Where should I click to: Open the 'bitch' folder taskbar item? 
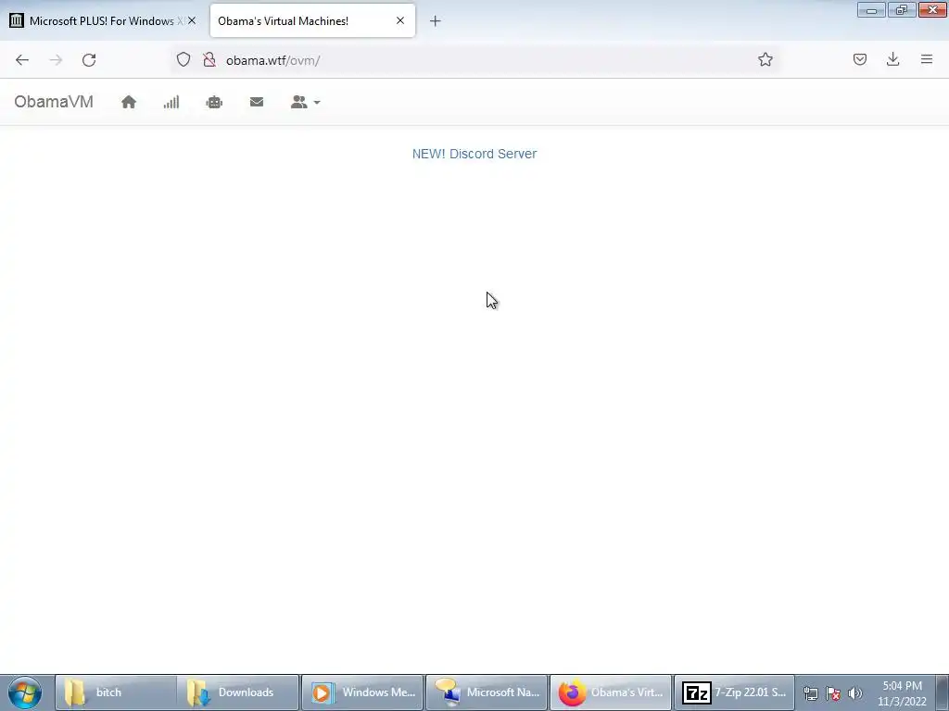pos(116,692)
